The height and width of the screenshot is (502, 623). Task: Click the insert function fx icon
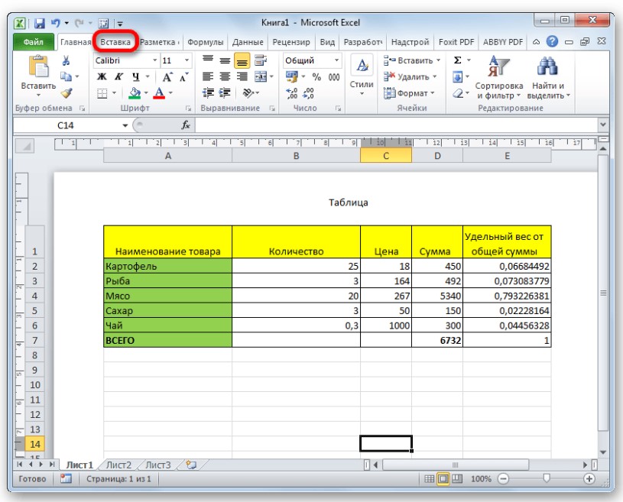(185, 125)
